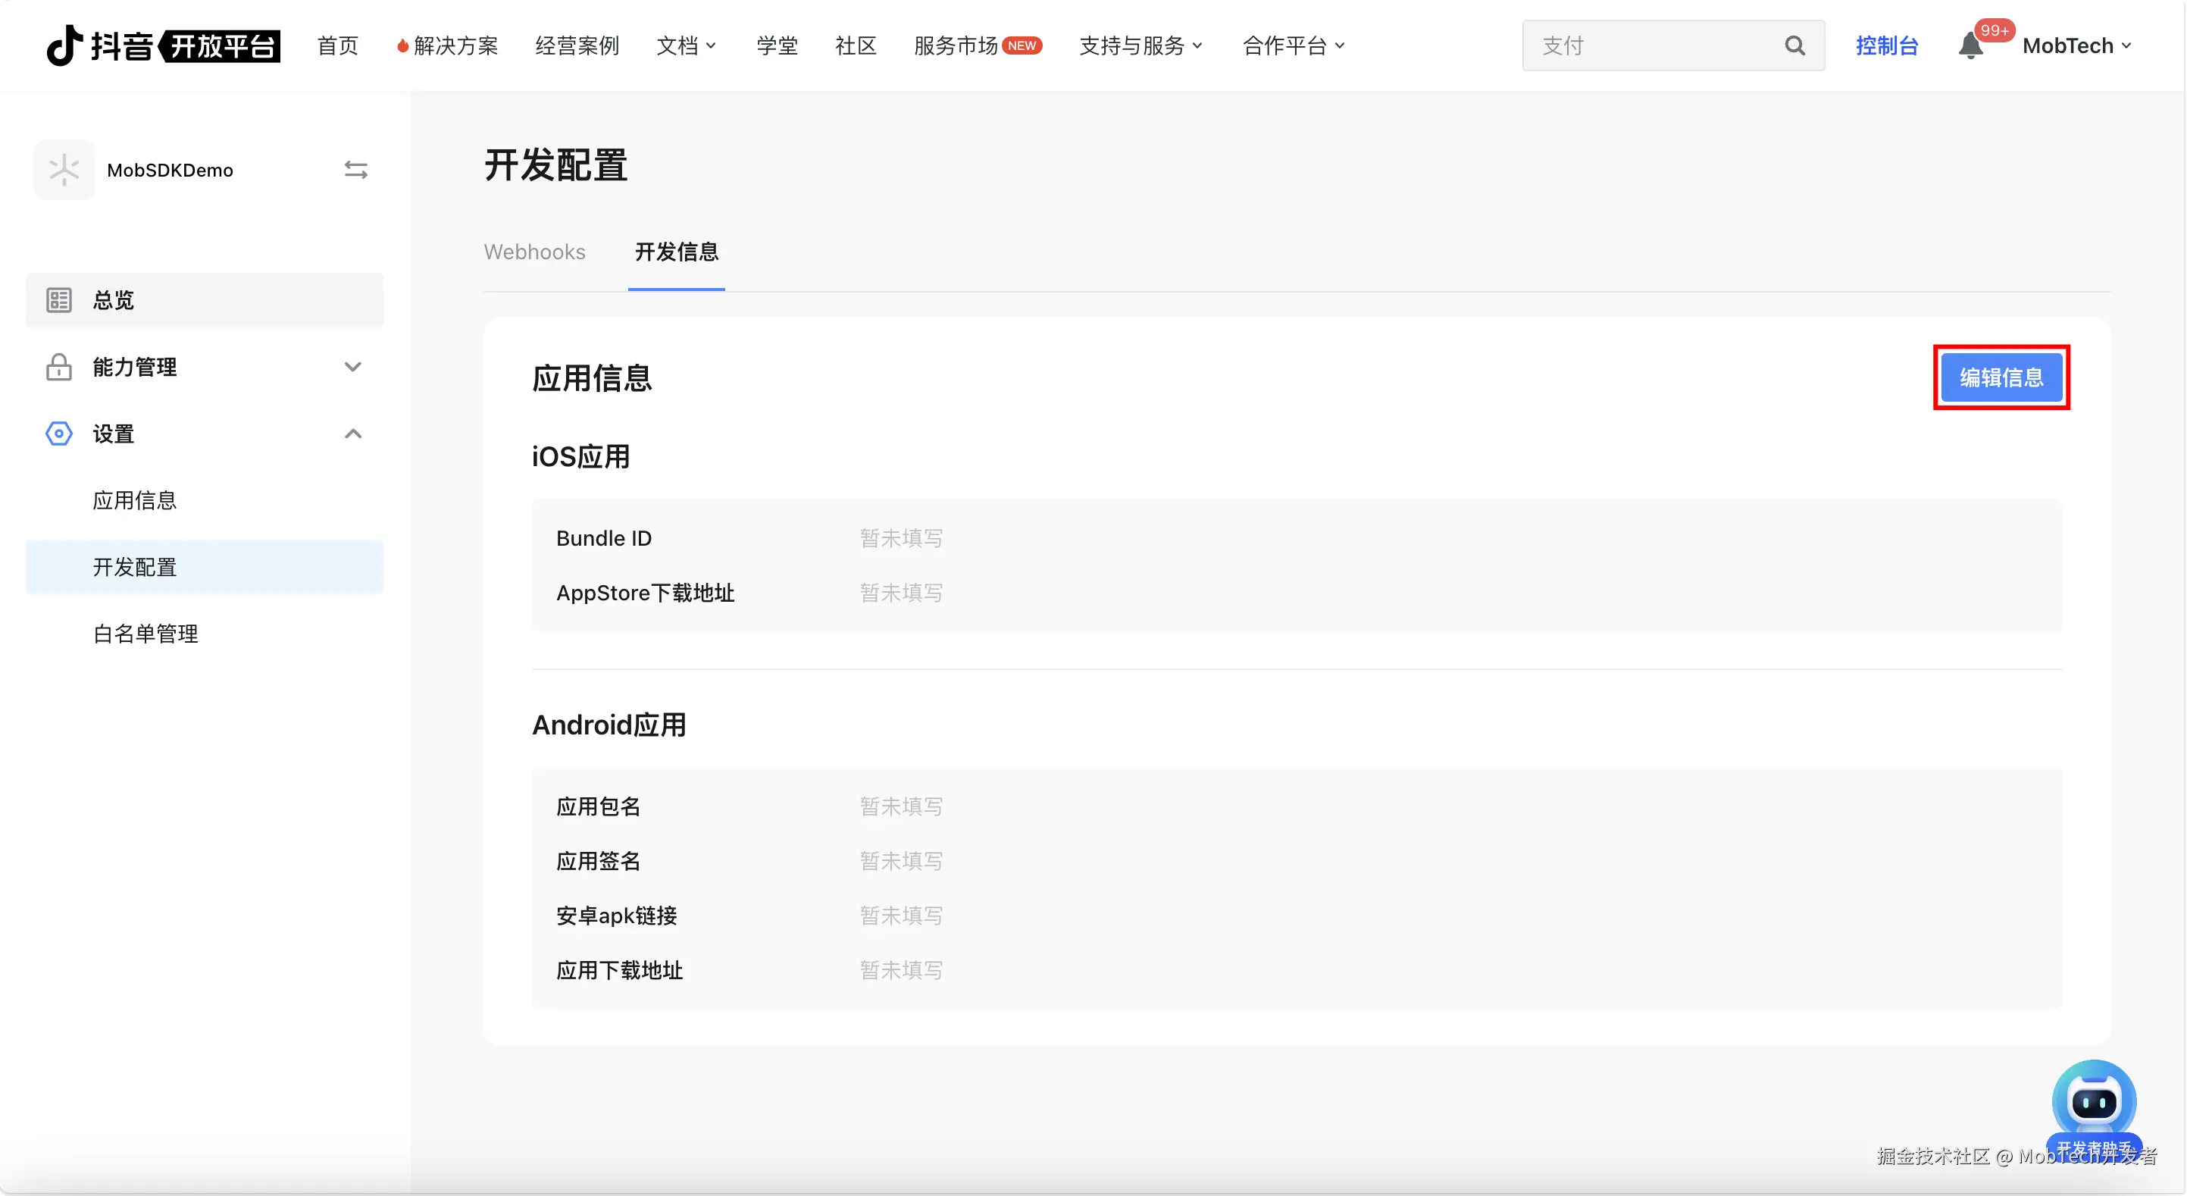
Task: Open the 支持与服务 dropdown menu
Action: pos(1140,46)
